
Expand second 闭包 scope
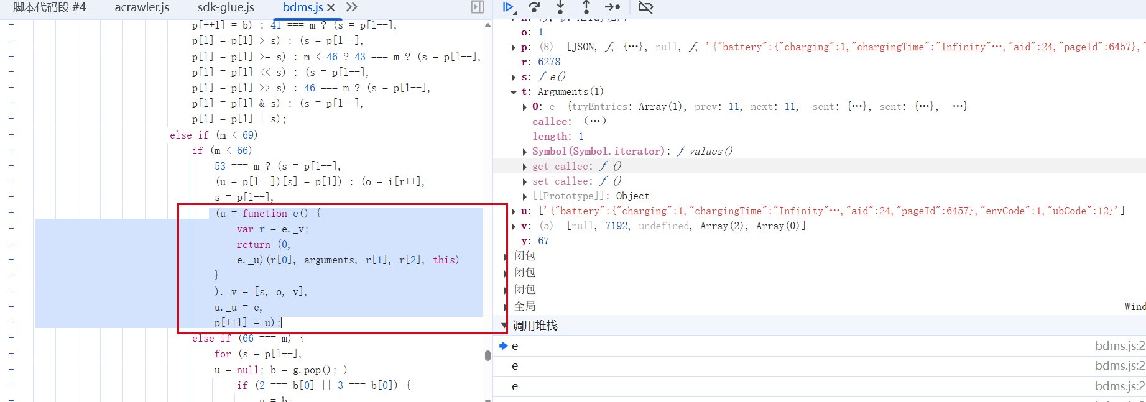click(506, 273)
